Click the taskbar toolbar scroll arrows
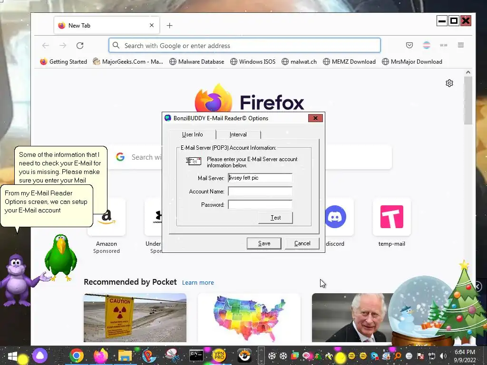Screen dimensions: 487x365 click(x=261, y=355)
